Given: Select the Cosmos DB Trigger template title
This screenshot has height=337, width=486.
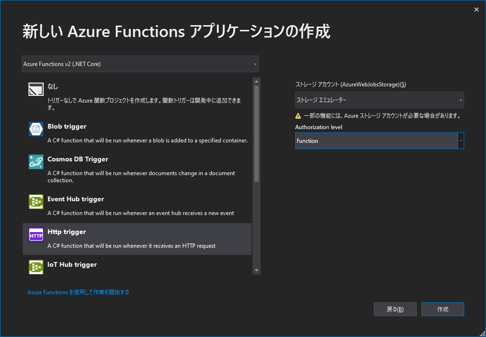Looking at the screenshot, I should [78, 159].
